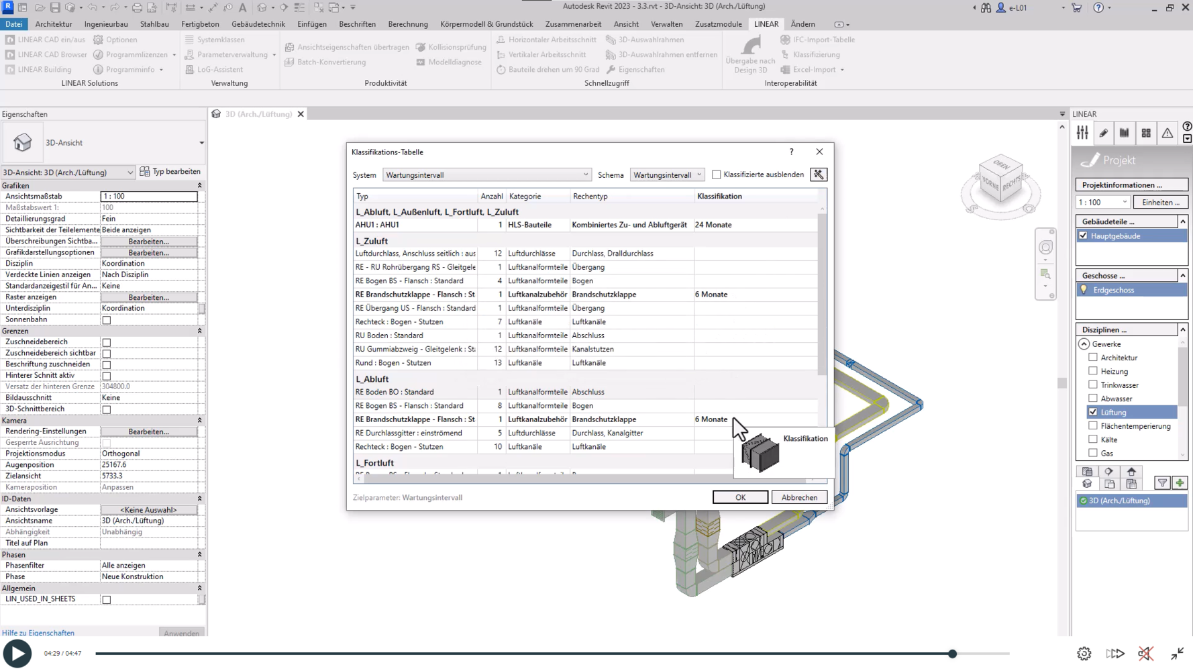Click the video progress slider handle
This screenshot has height=671, width=1193.
tap(952, 654)
